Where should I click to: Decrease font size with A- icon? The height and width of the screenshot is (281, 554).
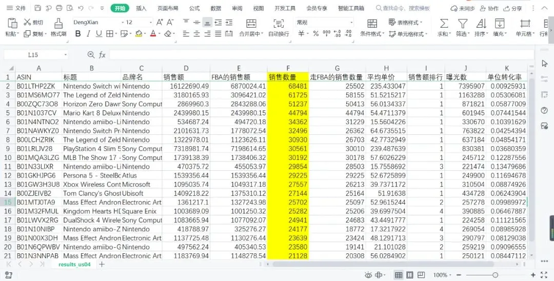170,22
